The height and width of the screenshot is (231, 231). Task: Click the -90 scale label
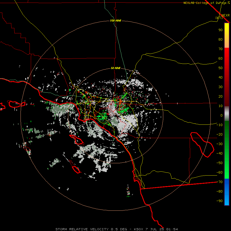click(219, 201)
